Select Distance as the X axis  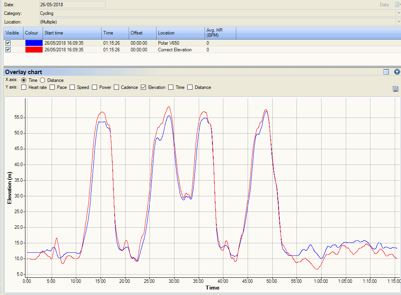[43, 80]
